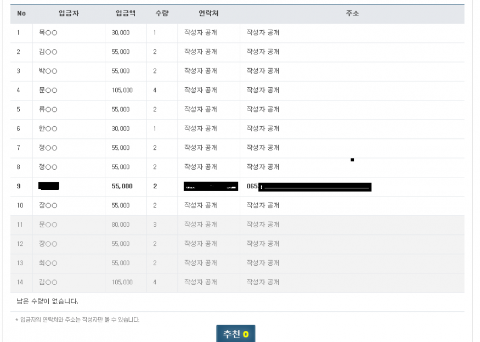Click the 연락처 column header
480x342 pixels.
coord(208,13)
